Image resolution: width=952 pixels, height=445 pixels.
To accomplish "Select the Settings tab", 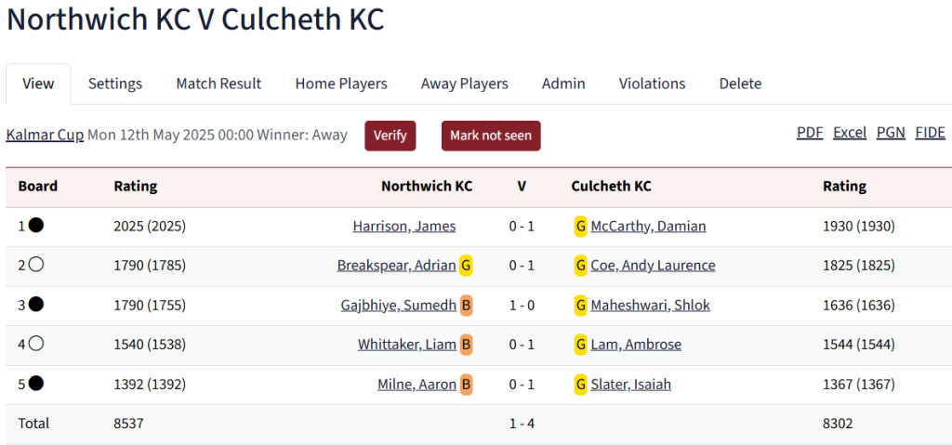I will 115,84.
